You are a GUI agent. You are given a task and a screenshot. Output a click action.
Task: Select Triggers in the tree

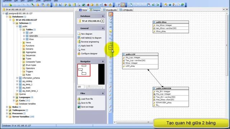click(29, 71)
